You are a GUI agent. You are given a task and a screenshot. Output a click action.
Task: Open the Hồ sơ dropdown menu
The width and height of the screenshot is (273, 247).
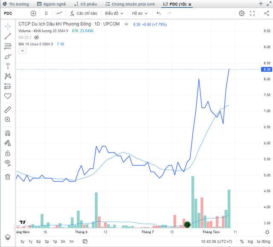tap(139, 13)
